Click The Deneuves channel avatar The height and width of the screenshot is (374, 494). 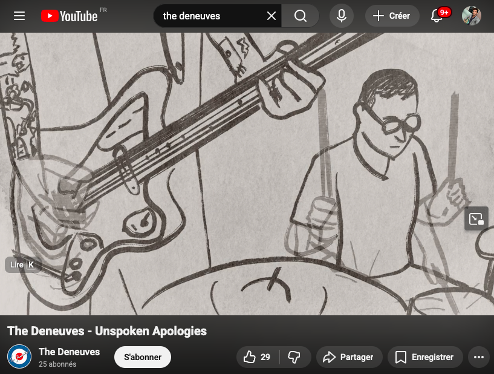[x=19, y=357]
